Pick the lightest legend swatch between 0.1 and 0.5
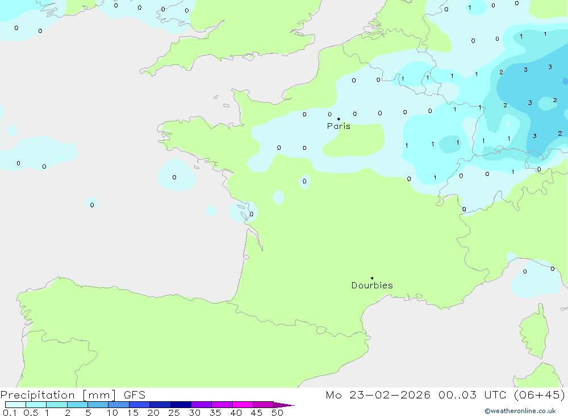Image resolution: width=568 pixels, height=416 pixels. coord(15,405)
